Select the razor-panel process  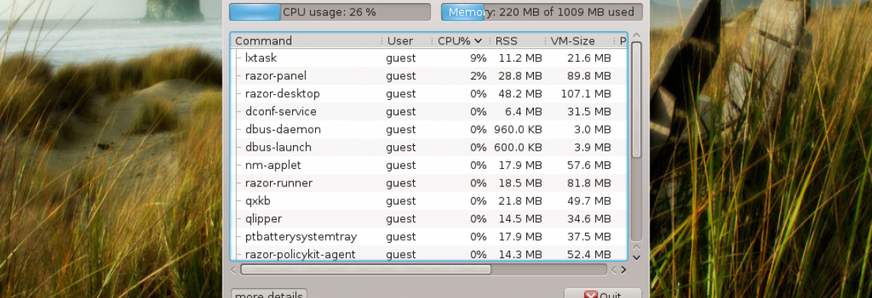pos(429,76)
